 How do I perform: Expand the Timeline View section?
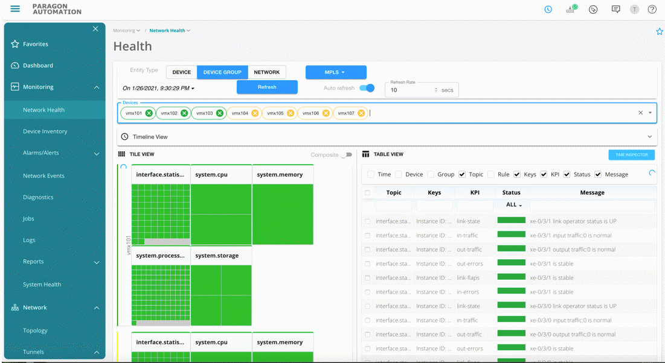pos(649,136)
